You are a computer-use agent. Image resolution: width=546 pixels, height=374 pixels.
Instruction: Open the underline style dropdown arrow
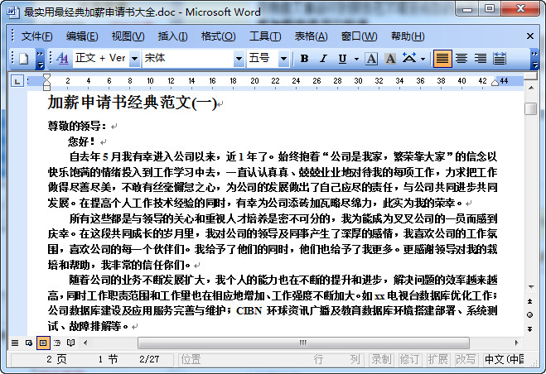[356, 59]
